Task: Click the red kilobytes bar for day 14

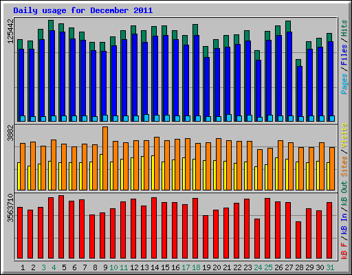Action: [154, 228]
